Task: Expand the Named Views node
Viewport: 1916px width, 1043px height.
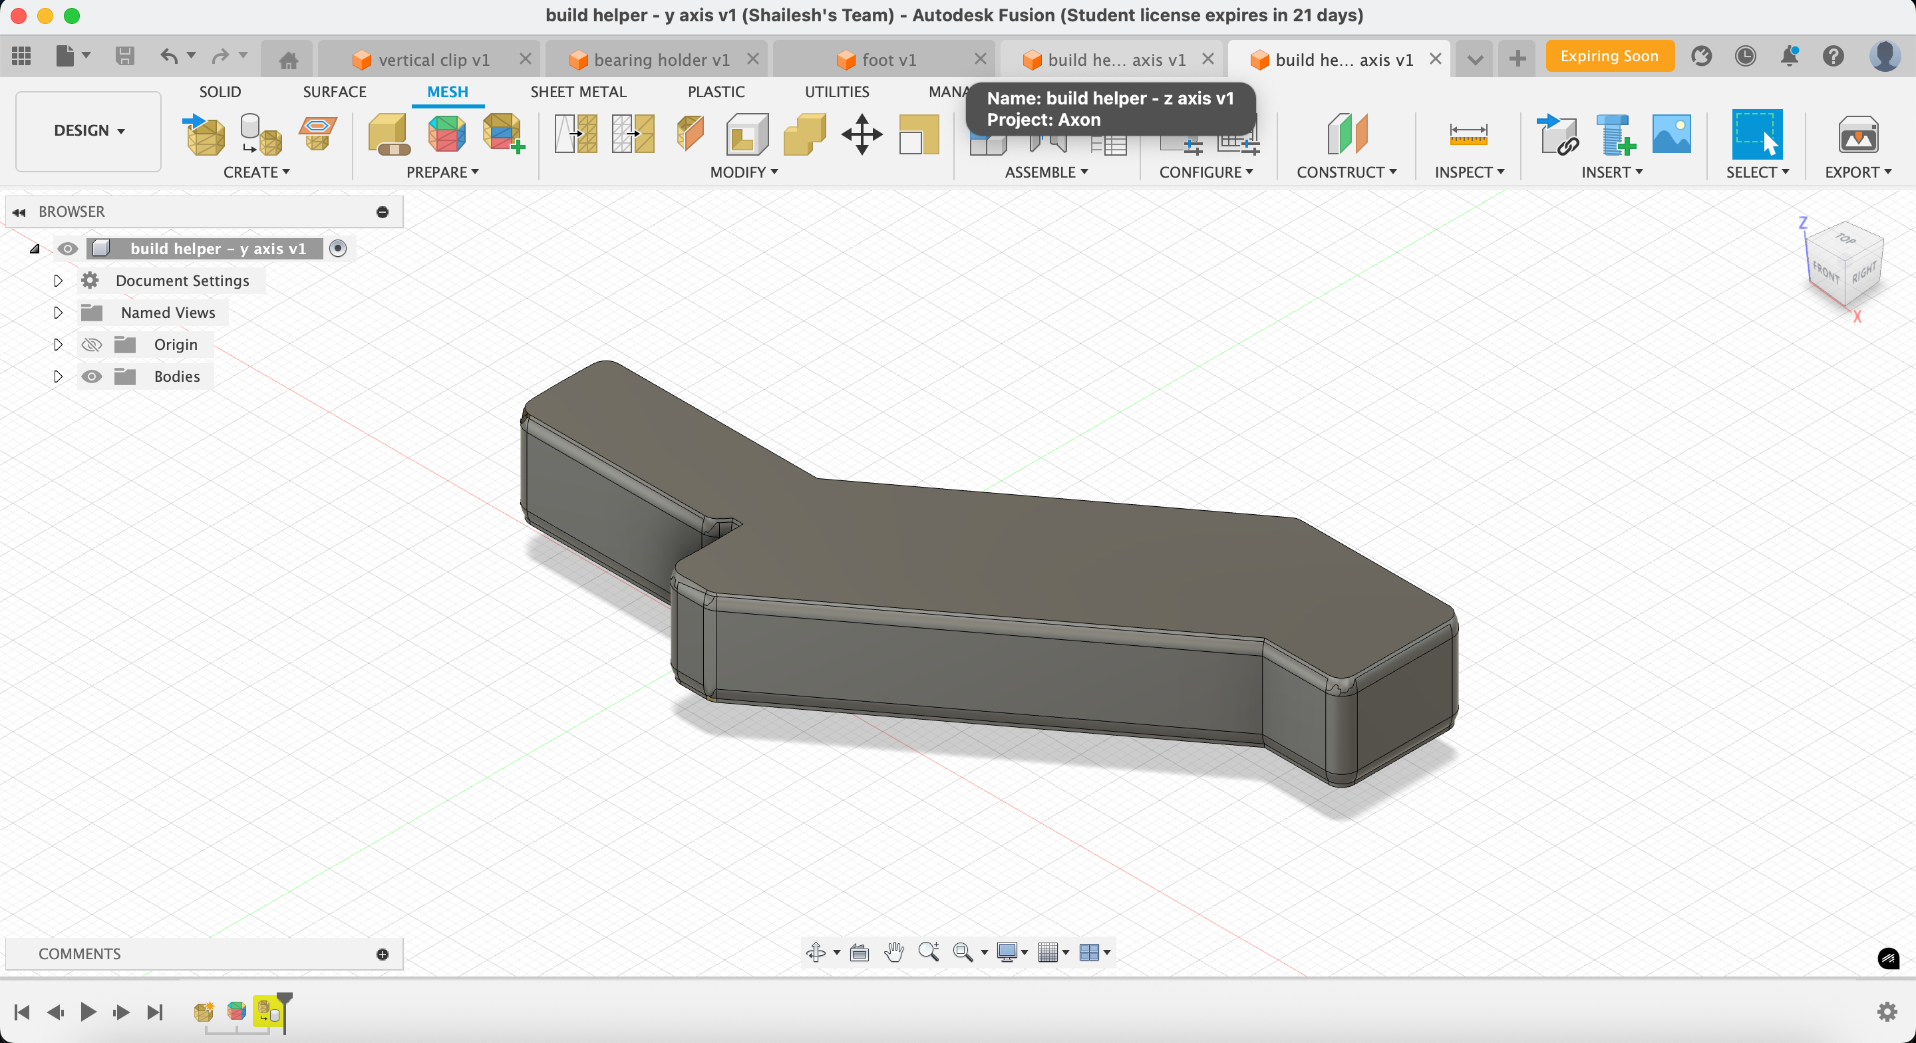Action: click(58, 313)
